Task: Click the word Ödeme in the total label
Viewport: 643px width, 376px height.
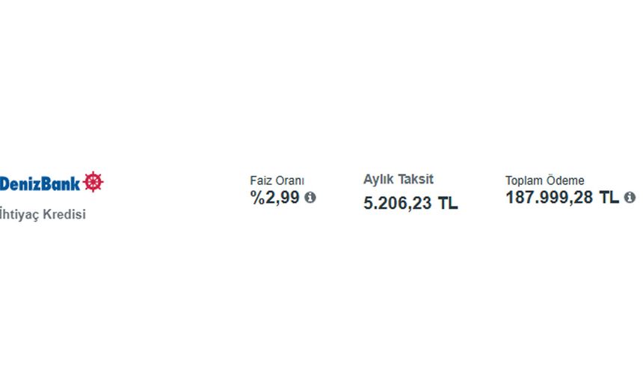Action: pyautogui.click(x=567, y=181)
